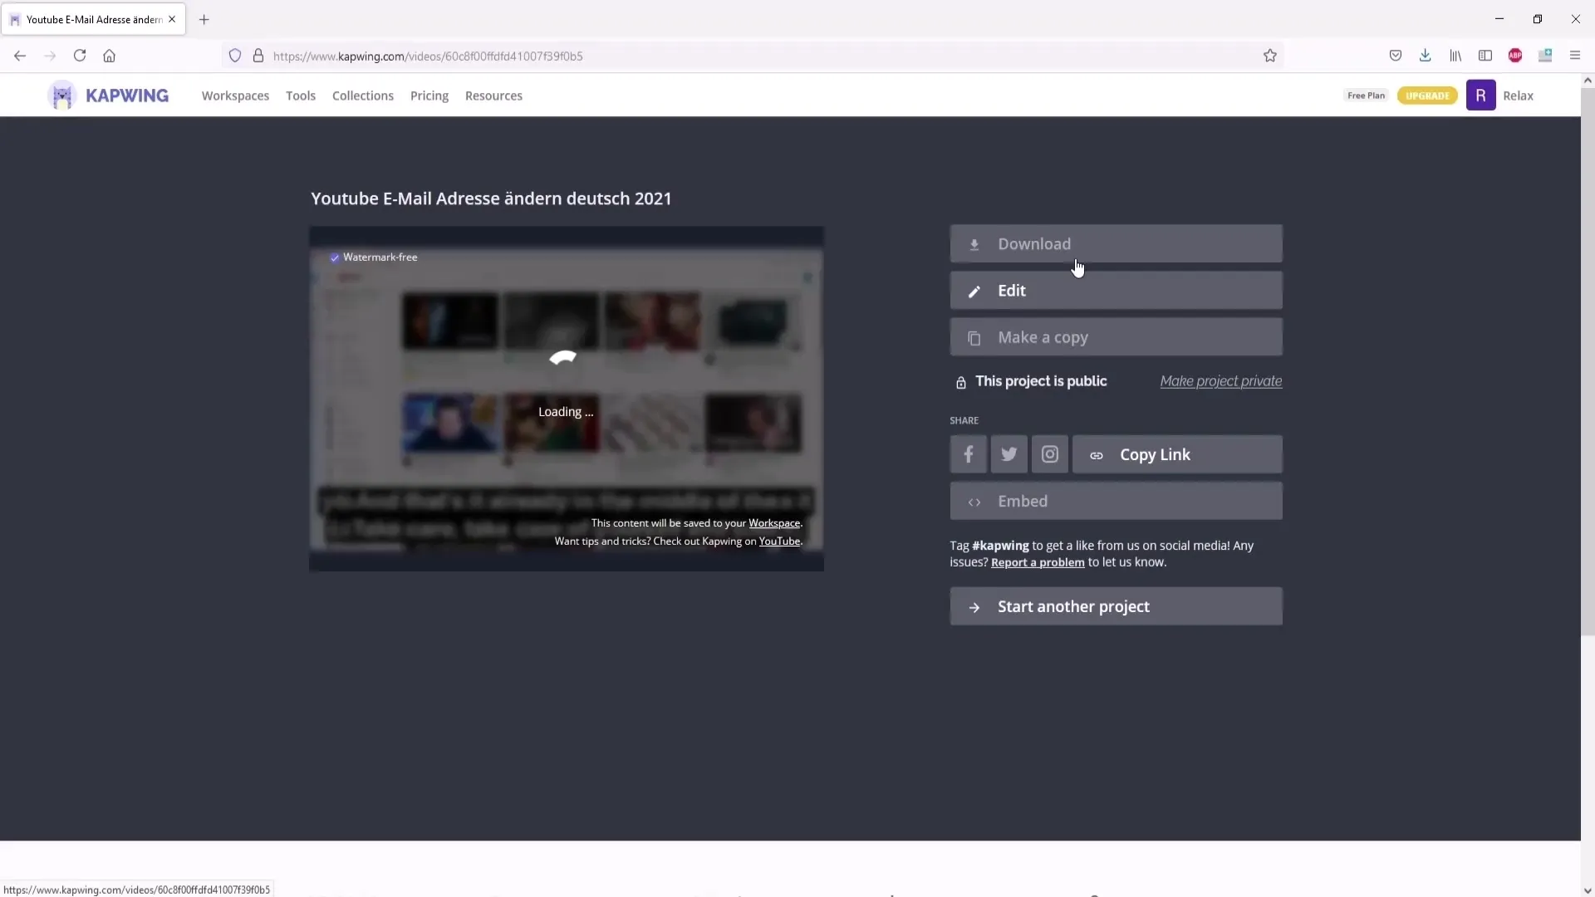Expand the Embed section
Screen dimensions: 1595x897
[x=1114, y=501]
